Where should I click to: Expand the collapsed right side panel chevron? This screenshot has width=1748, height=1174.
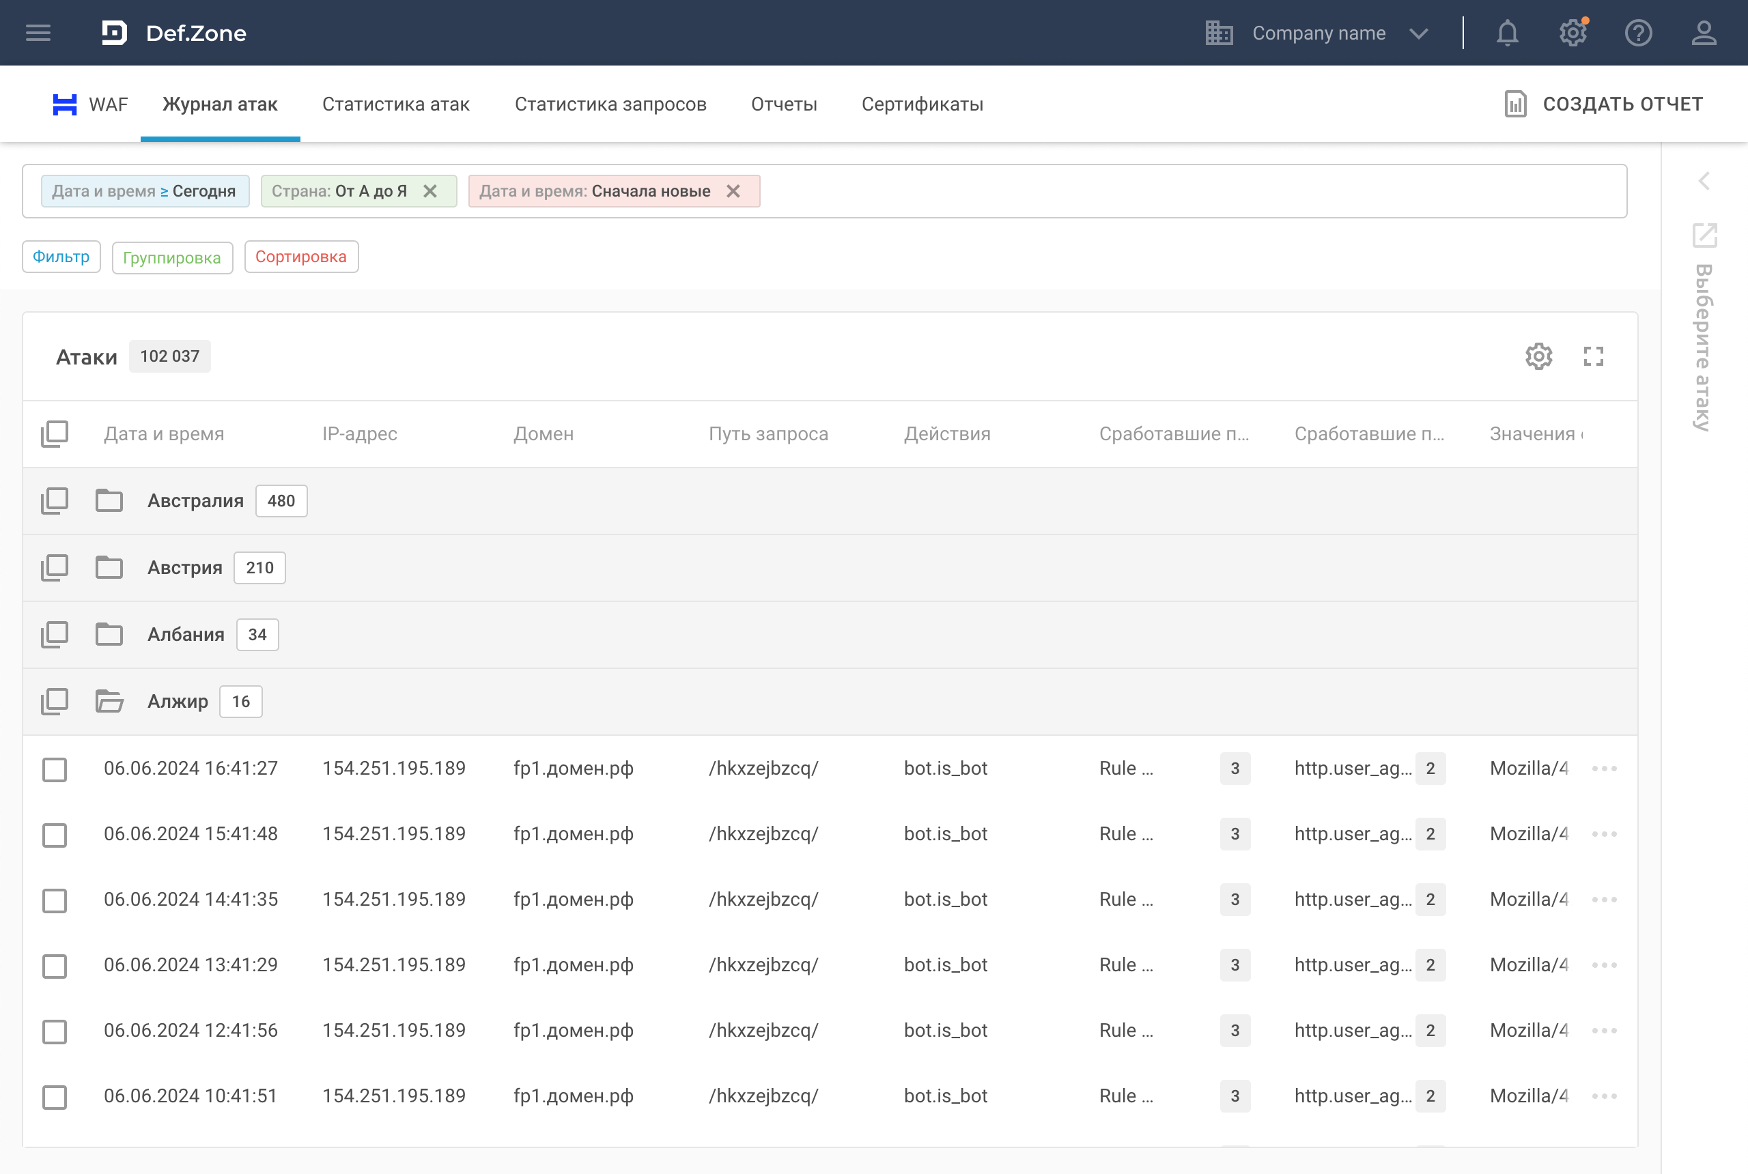[x=1704, y=180]
